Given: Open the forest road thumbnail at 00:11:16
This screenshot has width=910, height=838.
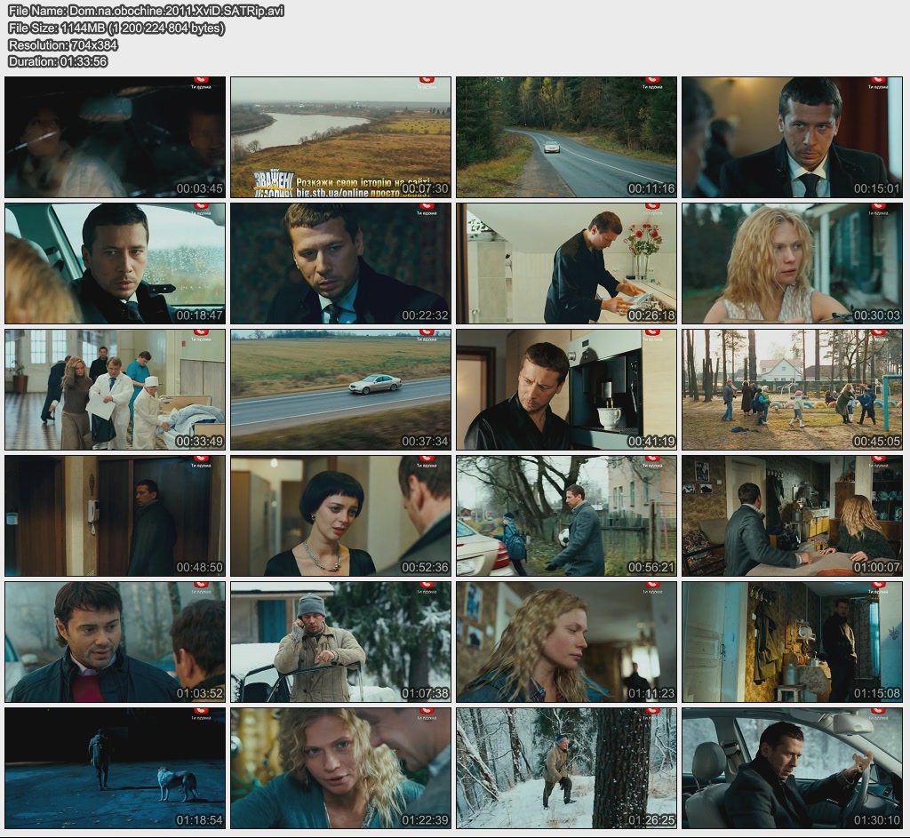Looking at the screenshot, I should pos(566,138).
